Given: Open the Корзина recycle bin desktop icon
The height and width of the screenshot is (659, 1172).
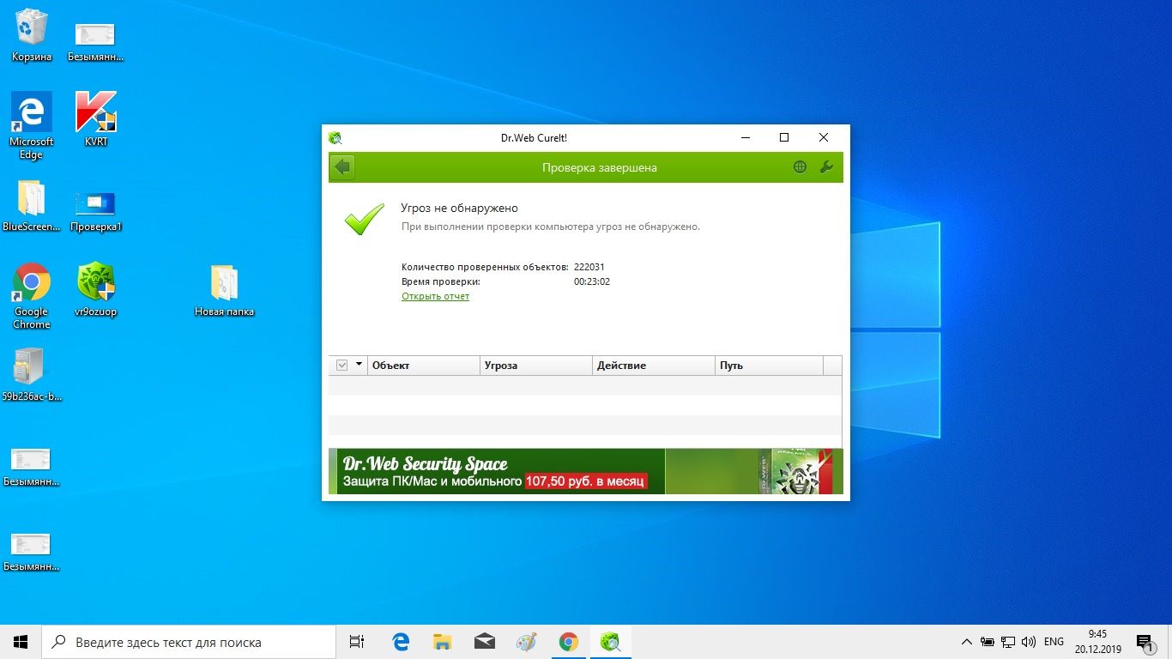Looking at the screenshot, I should click(32, 36).
